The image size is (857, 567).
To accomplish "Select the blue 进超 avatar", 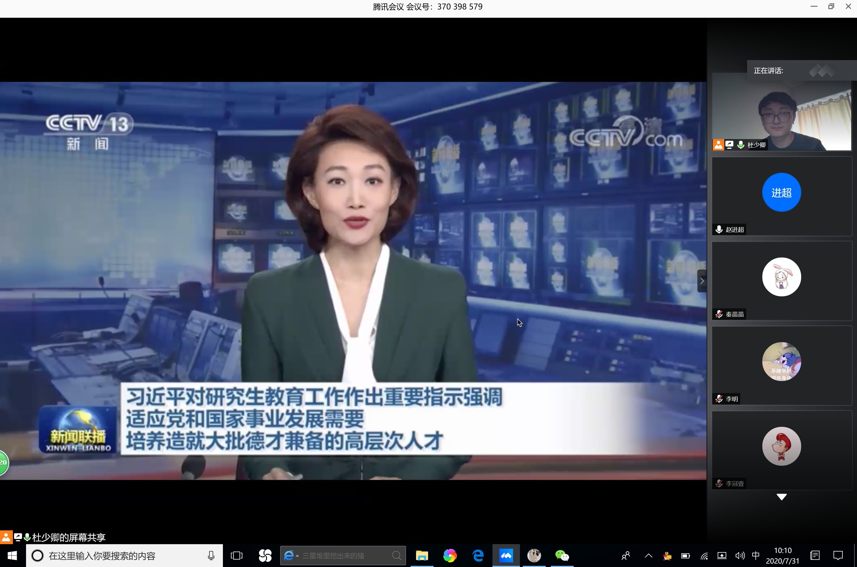I will [x=781, y=192].
